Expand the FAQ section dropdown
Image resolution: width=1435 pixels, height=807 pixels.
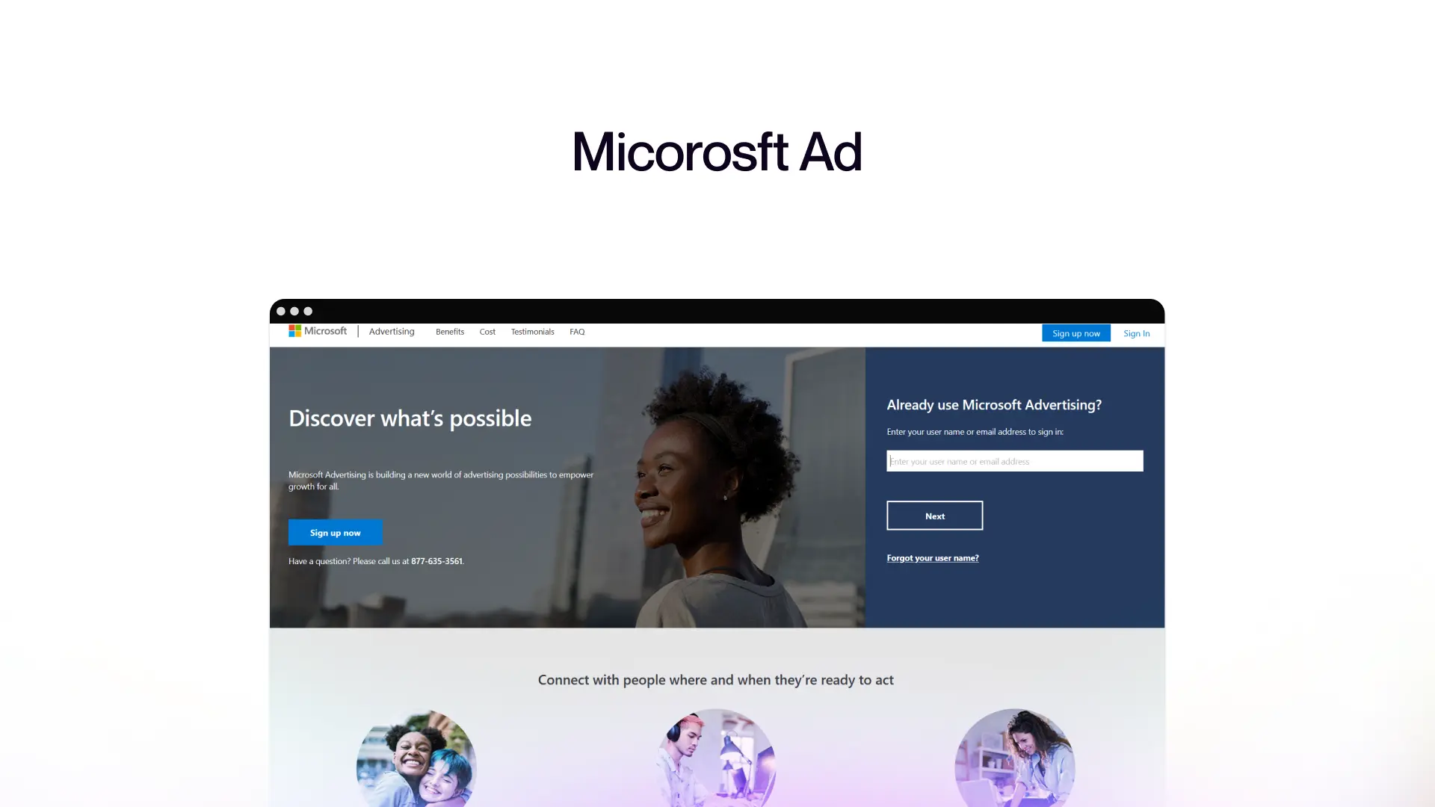tap(576, 331)
